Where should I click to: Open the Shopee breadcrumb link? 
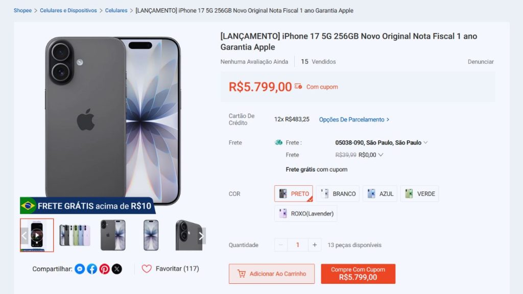click(22, 10)
